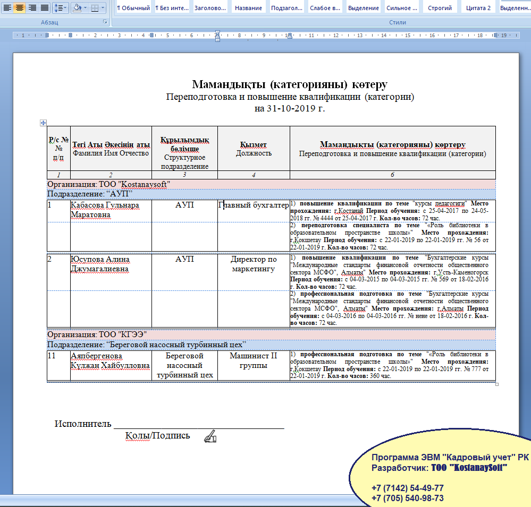Apply borders with the borders icon
The image size is (531, 507).
95,7
